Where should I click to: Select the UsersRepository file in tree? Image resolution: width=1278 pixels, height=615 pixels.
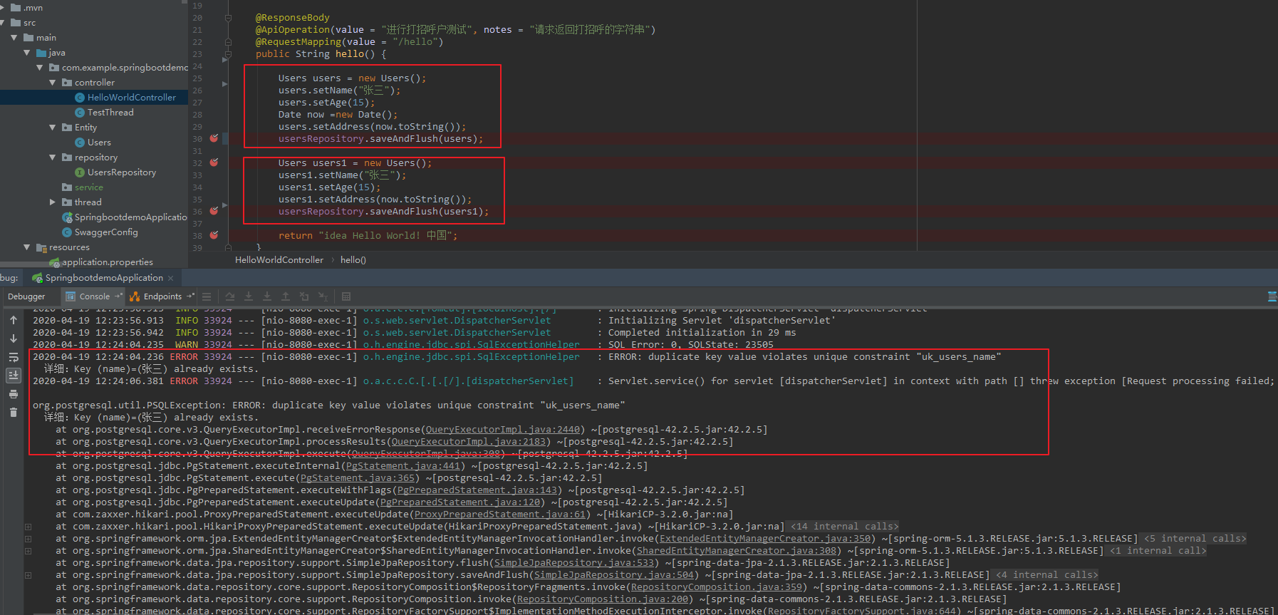(x=121, y=172)
